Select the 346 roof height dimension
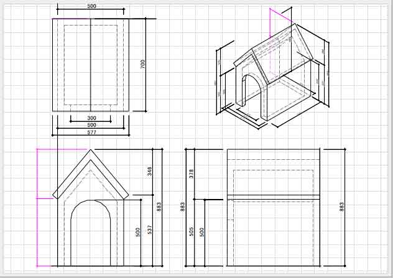This screenshot has width=393, height=278. coord(150,170)
